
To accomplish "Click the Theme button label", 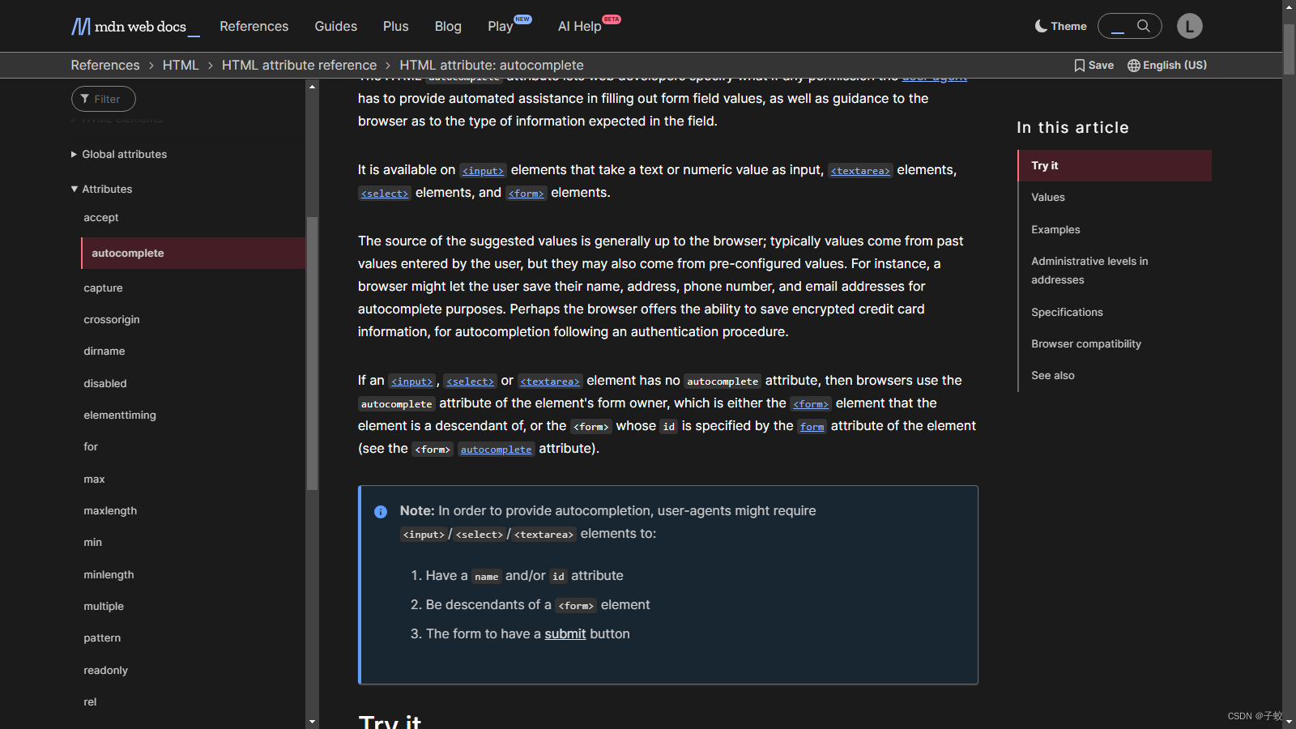I will click(1068, 26).
